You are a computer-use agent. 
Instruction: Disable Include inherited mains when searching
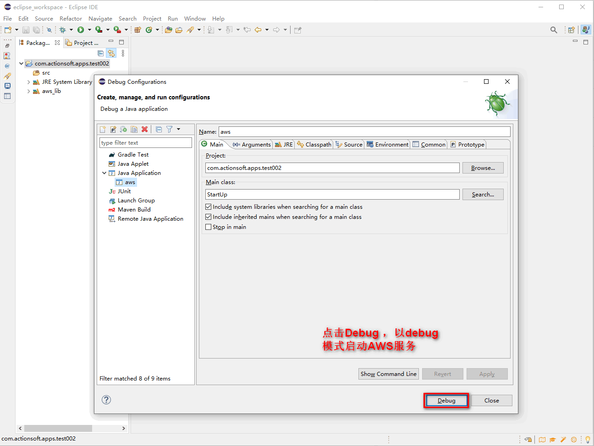pos(209,217)
